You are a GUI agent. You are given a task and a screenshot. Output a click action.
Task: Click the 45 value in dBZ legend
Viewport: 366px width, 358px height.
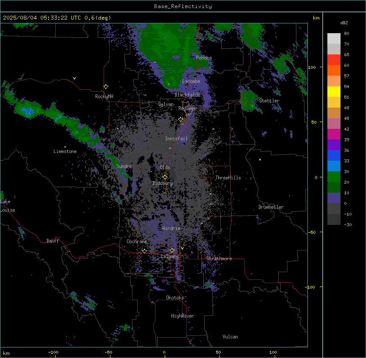tap(346, 119)
